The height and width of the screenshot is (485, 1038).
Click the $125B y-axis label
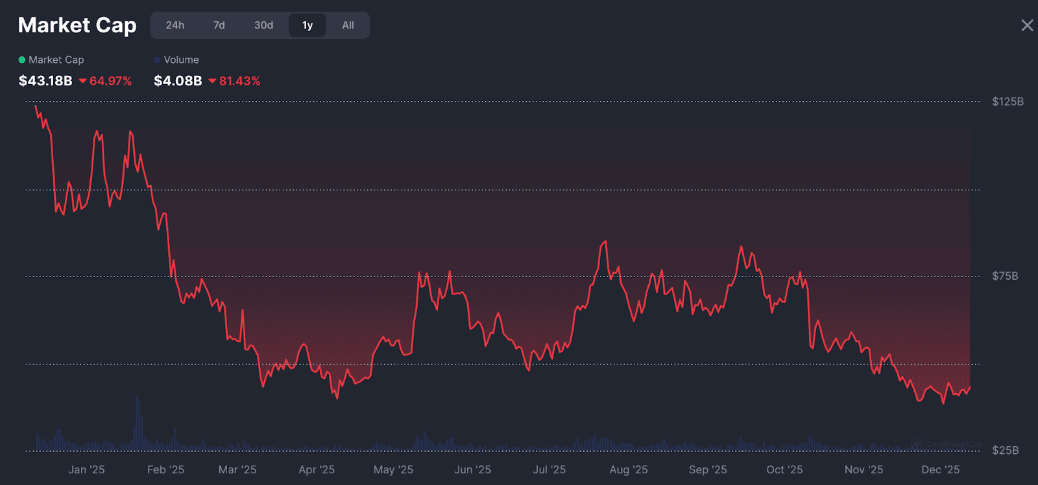pos(1008,102)
